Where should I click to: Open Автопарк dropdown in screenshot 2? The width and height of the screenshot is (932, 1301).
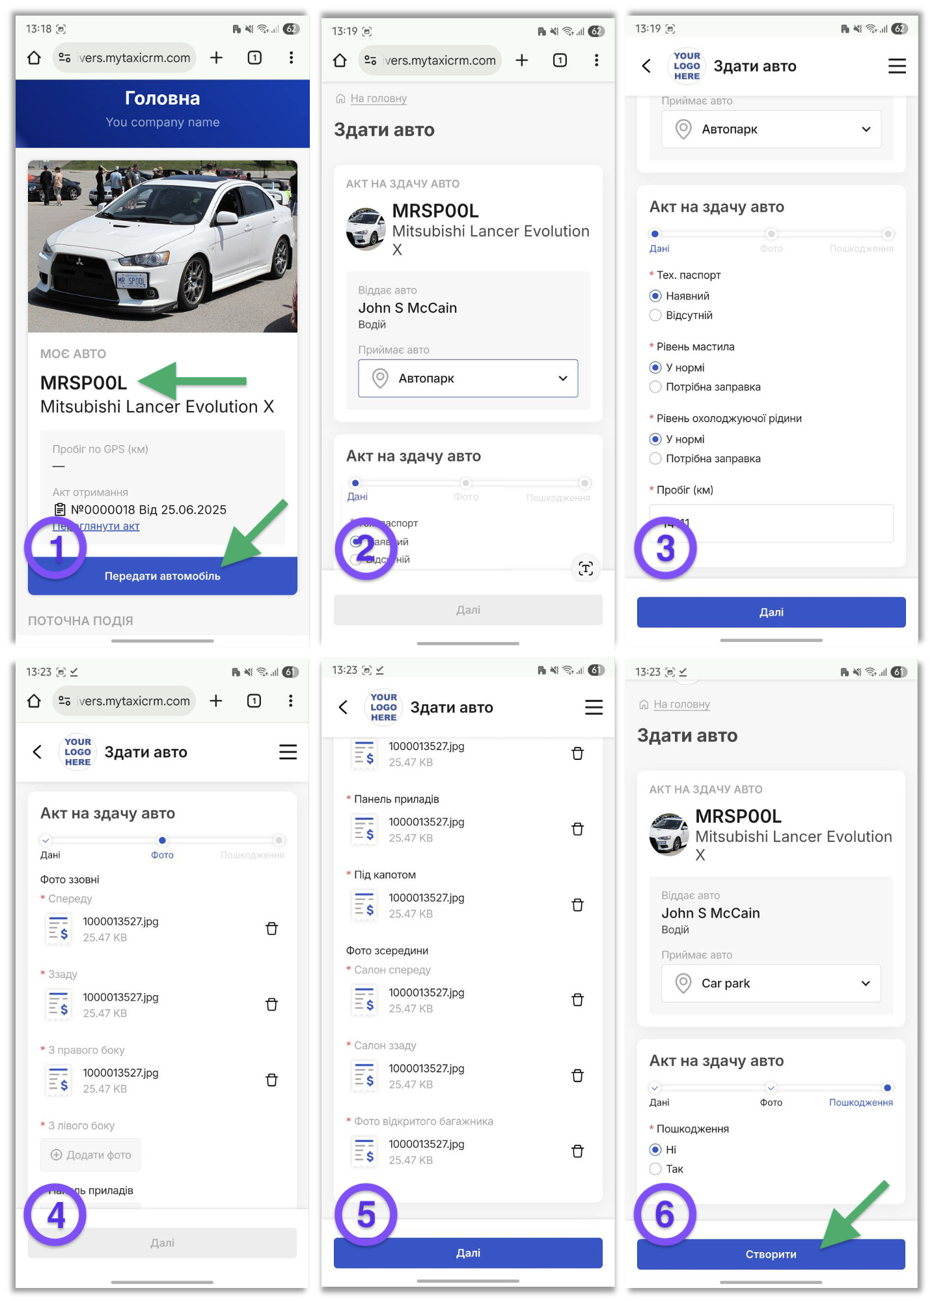tap(468, 378)
